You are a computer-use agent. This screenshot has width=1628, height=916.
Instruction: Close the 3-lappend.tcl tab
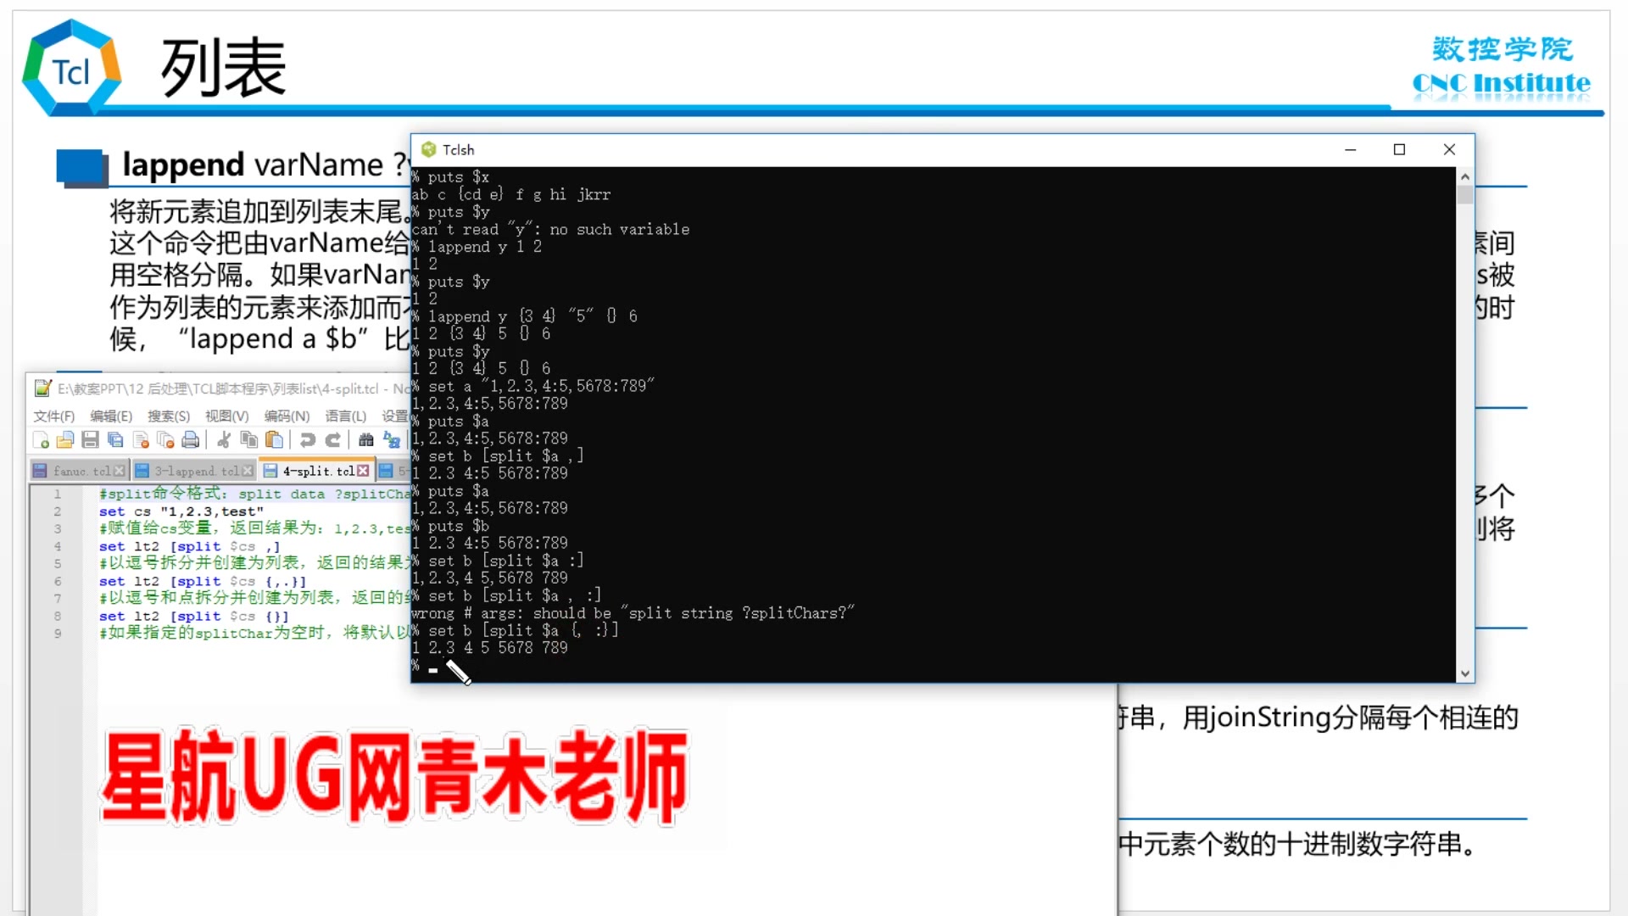click(x=248, y=471)
